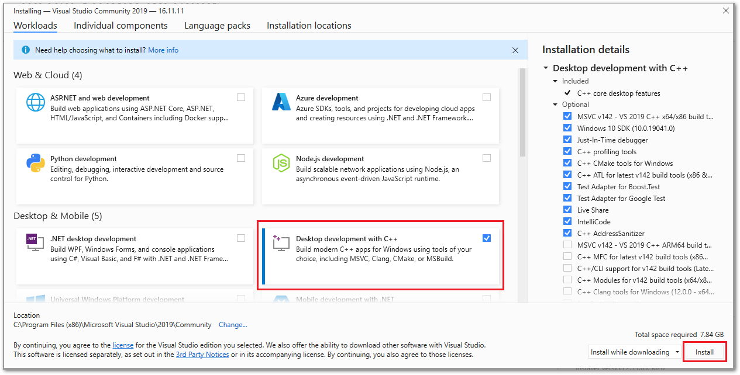Click the Desktop development with C++ monitor icon
Viewport: 740px width, 375px height.
click(281, 244)
